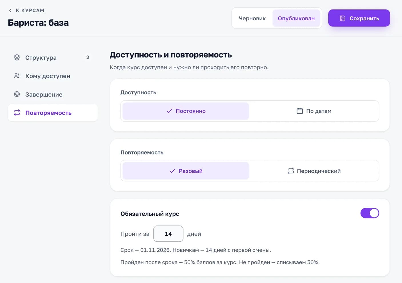This screenshot has width=402, height=283.
Task: Click the floppy disk save icon
Action: tap(343, 18)
